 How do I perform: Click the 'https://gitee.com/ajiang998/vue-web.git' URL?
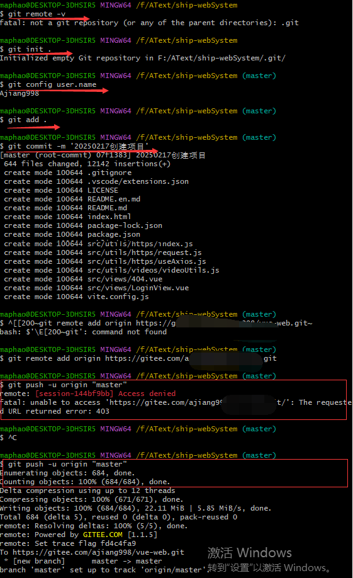tap(98, 553)
